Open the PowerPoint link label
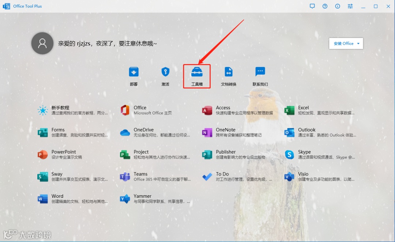 pos(64,152)
